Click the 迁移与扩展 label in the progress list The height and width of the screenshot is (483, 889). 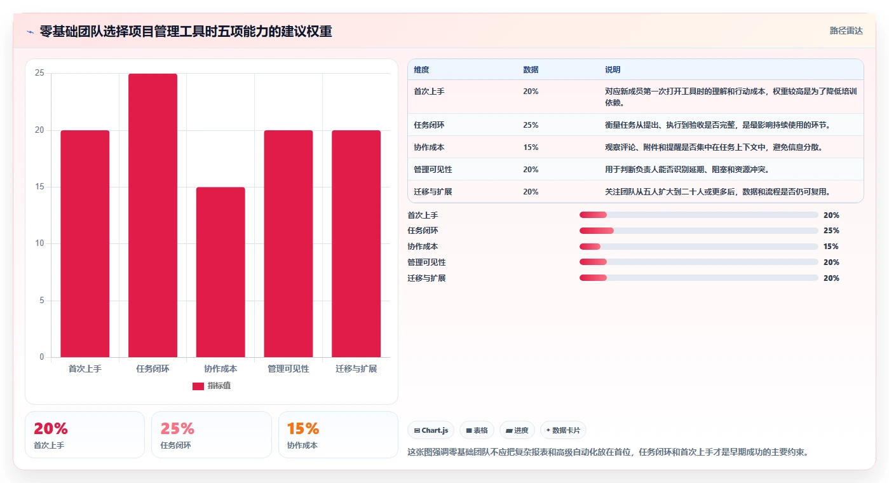(x=426, y=278)
